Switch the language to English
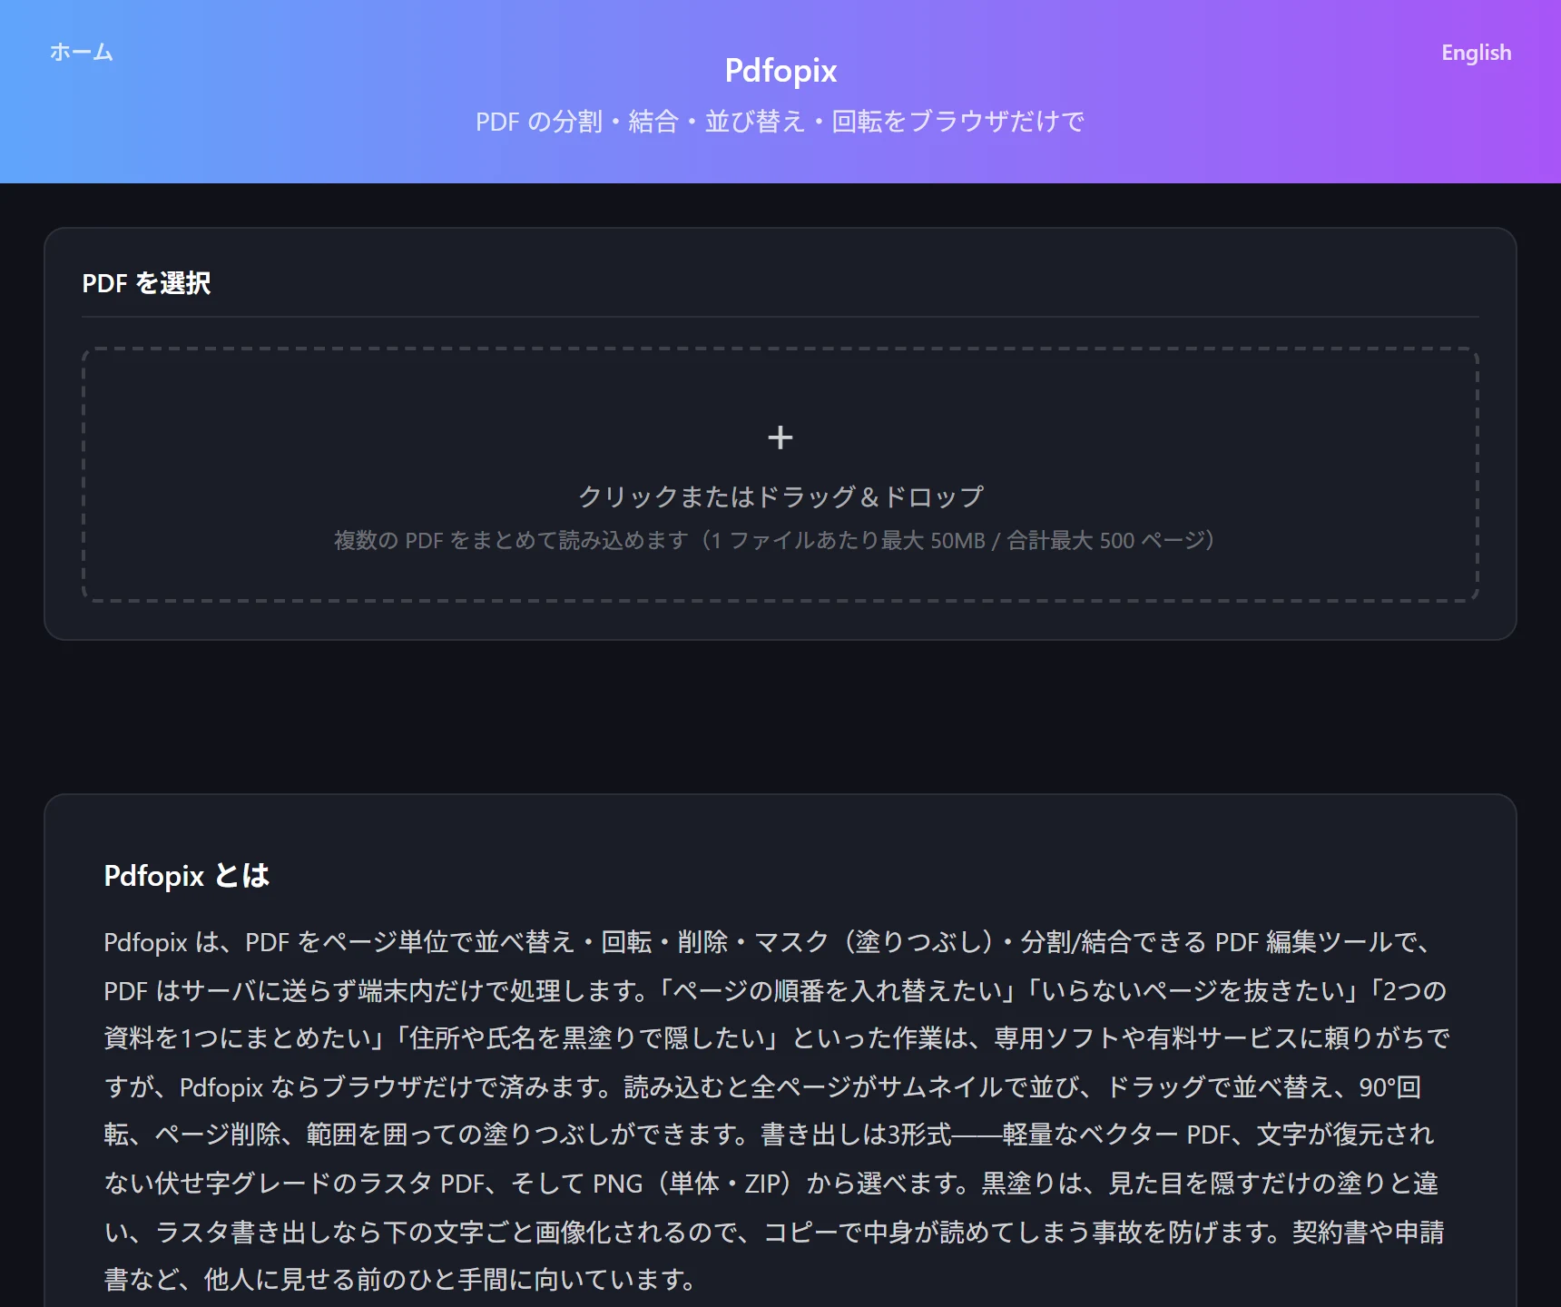The width and height of the screenshot is (1561, 1307). point(1476,53)
